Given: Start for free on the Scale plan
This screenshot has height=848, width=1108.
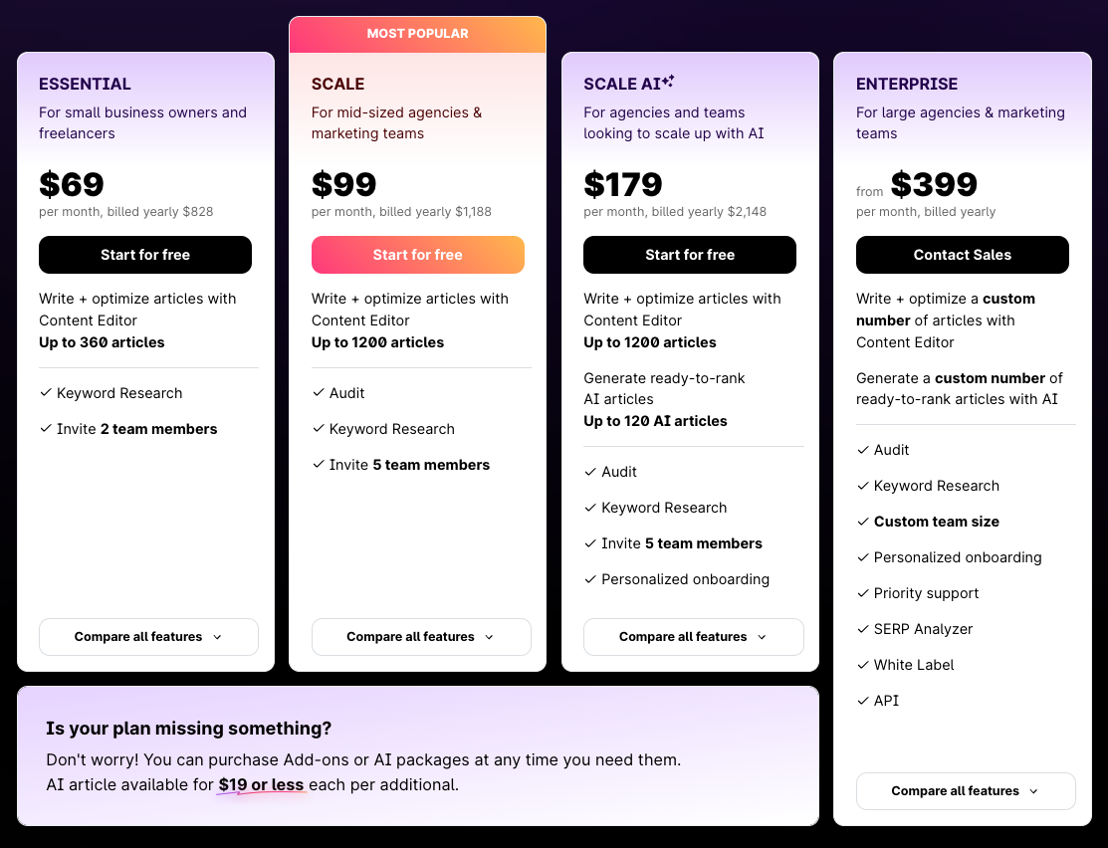Looking at the screenshot, I should 418,255.
